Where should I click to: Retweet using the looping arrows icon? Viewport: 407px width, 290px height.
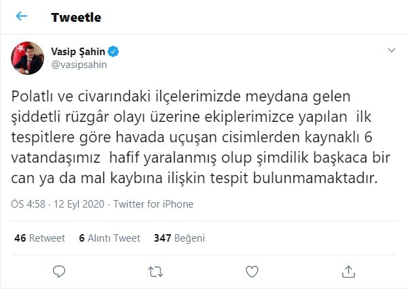tap(156, 272)
